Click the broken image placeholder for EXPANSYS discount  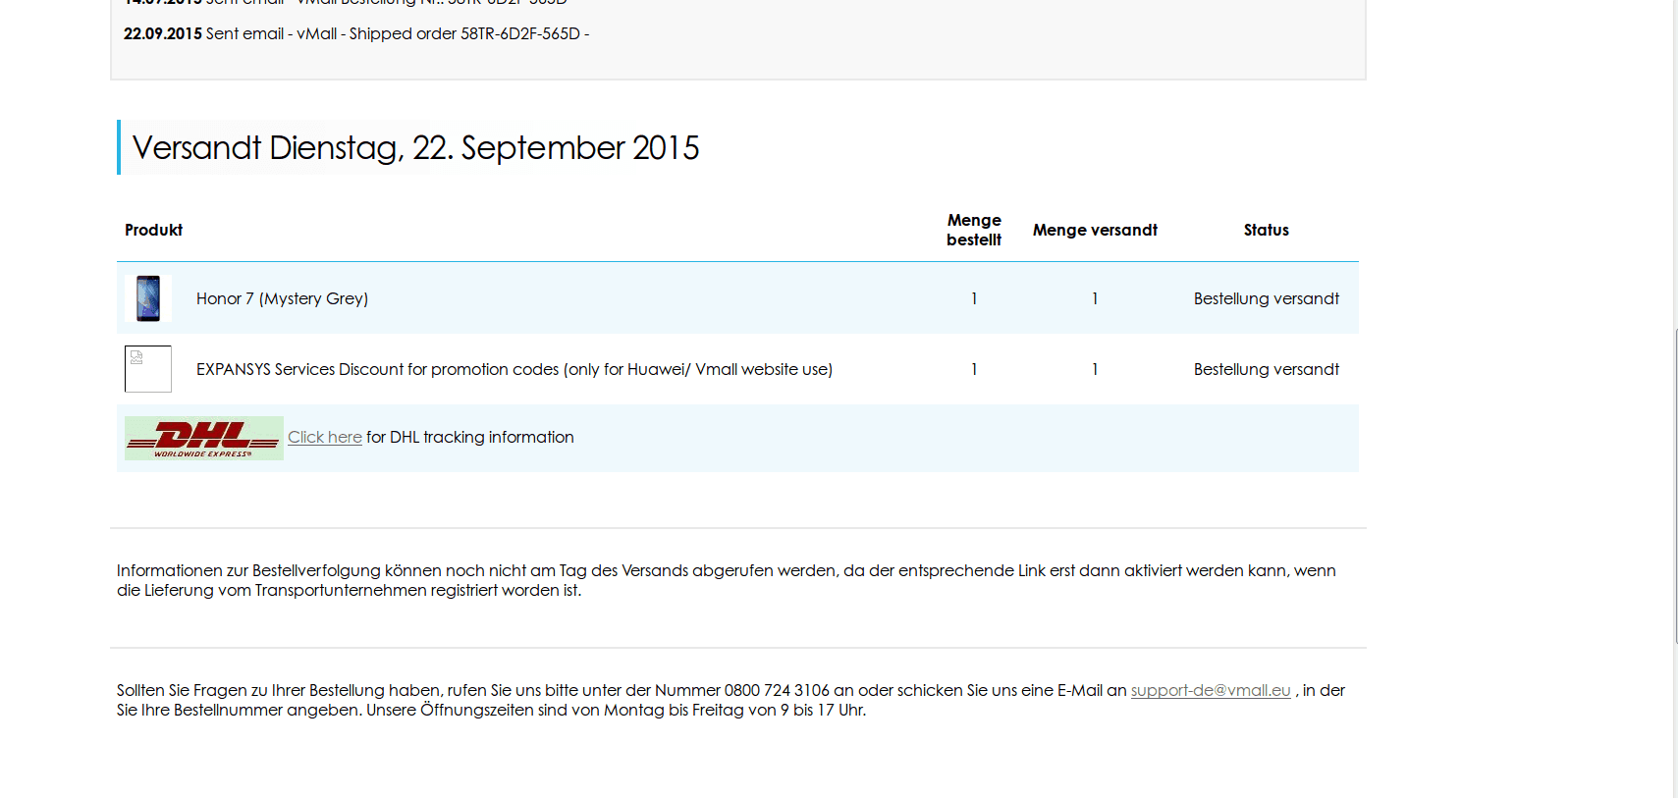[148, 369]
